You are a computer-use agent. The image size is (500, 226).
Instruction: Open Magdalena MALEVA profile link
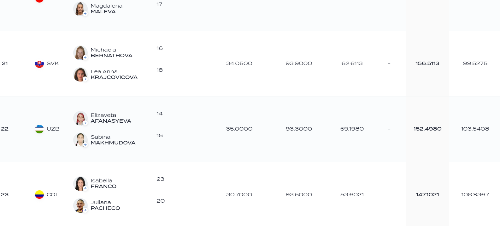click(106, 9)
